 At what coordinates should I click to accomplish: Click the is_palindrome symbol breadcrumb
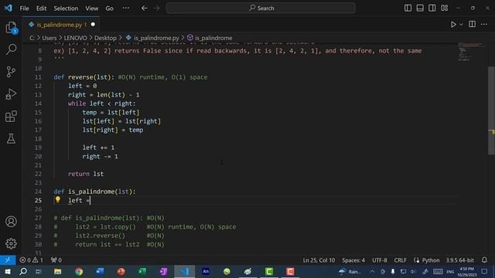(x=210, y=38)
